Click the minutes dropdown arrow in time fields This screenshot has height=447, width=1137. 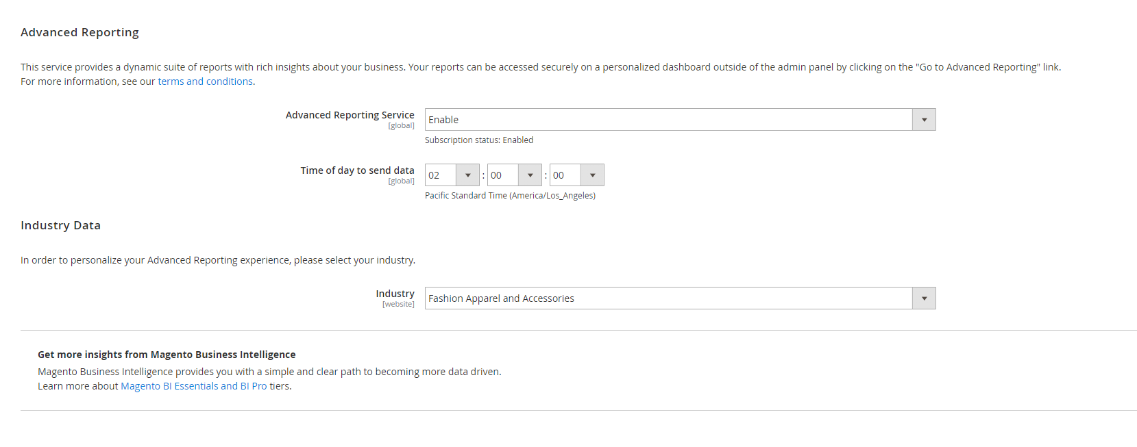[x=530, y=175]
